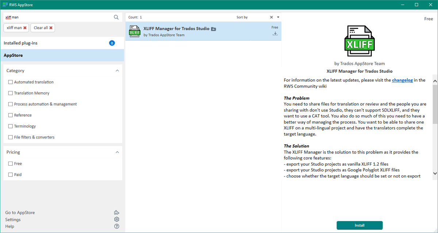Image resolution: width=438 pixels, height=233 pixels.
Task: Click the 'Category' heading text
Action: click(15, 71)
